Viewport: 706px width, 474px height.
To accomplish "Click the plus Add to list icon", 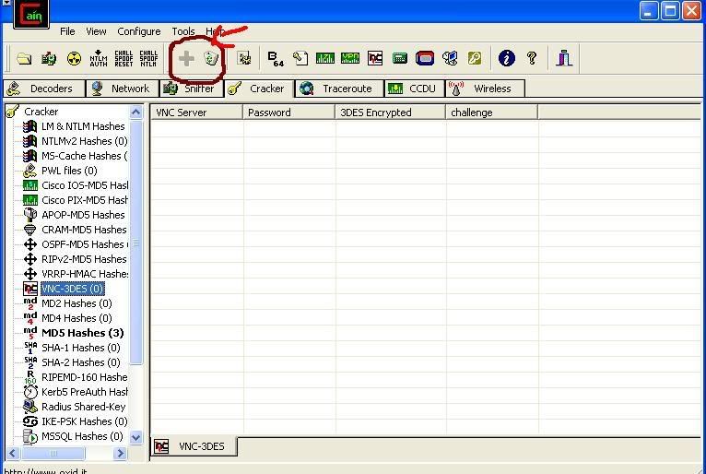I will (186, 59).
